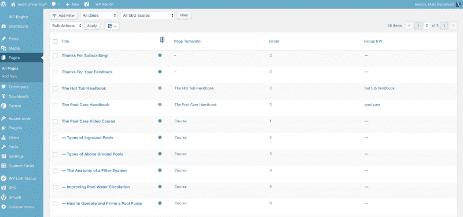Sort by the Focus KW column
Image resolution: width=463 pixels, height=217 pixels.
(x=373, y=41)
